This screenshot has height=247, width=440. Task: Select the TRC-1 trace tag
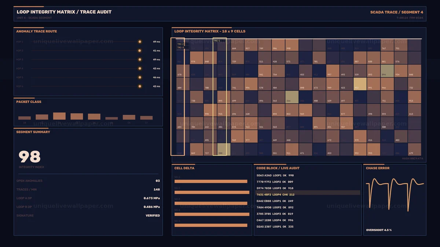click(x=217, y=41)
